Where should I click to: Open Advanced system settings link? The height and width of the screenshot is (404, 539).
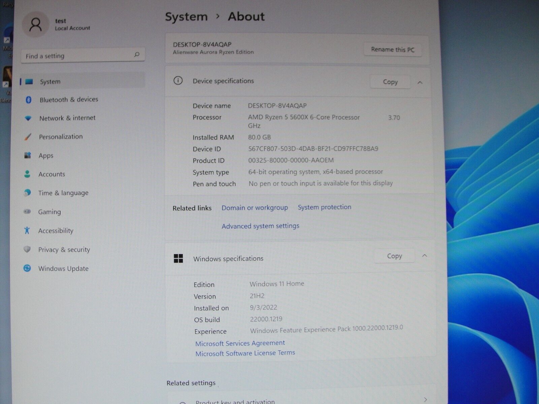click(260, 226)
